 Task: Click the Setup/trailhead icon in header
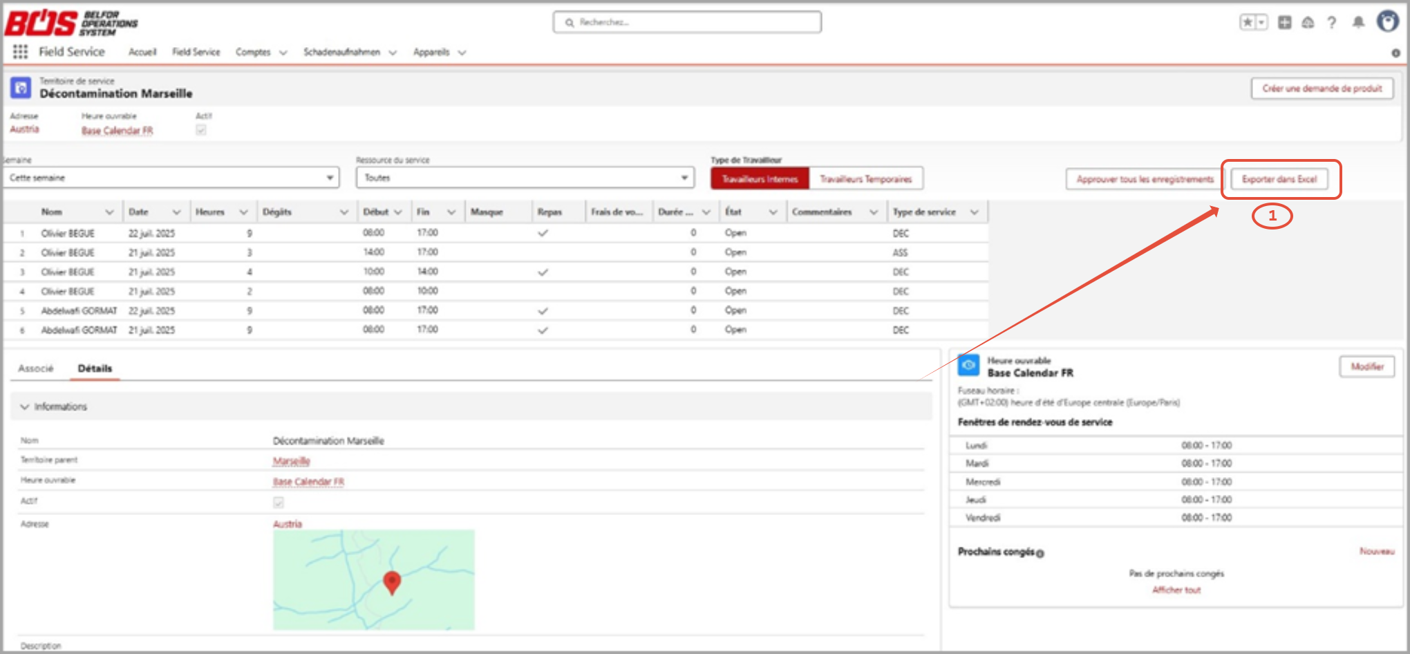click(1308, 22)
